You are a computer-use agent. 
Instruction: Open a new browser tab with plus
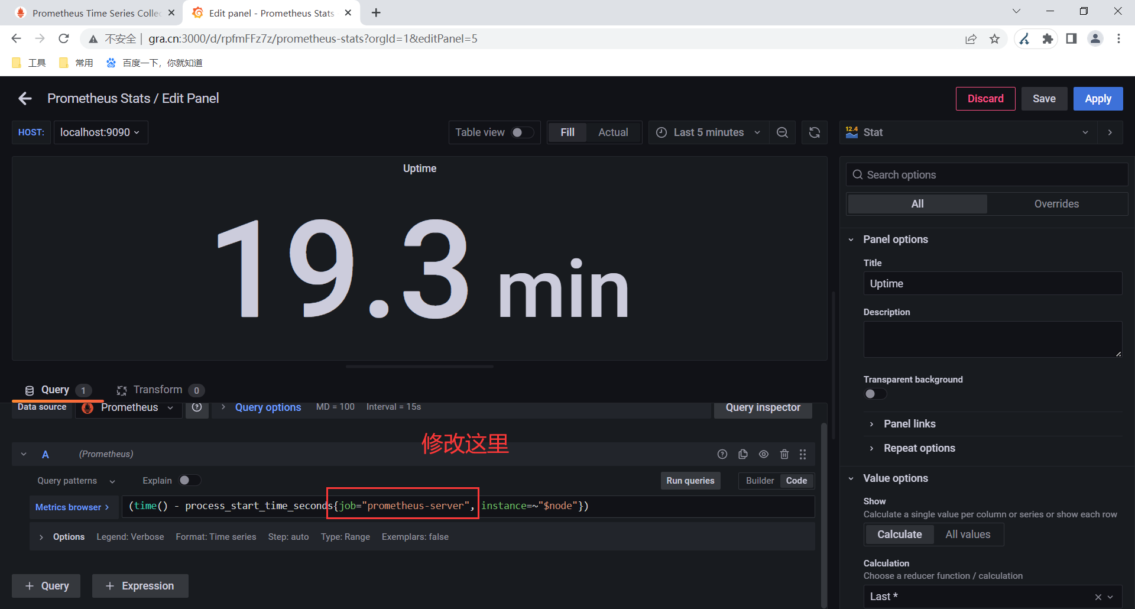376,12
